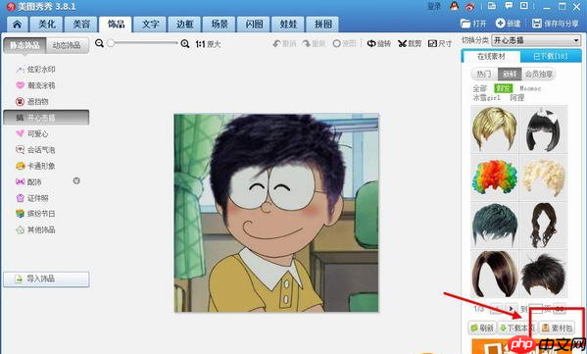Select 配饰 in the accessory list
This screenshot has height=354, width=587.
coord(28,182)
